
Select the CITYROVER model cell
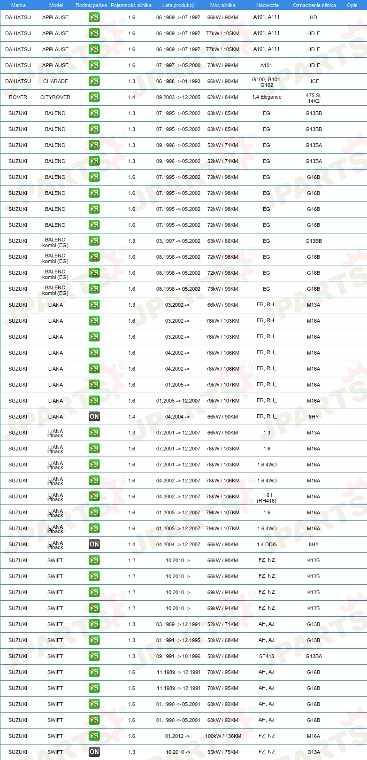pyautogui.click(x=55, y=97)
